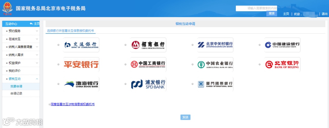Select radio button for 平安银行
Image resolution: width=329 pixels, height=128 pixels.
58,64
